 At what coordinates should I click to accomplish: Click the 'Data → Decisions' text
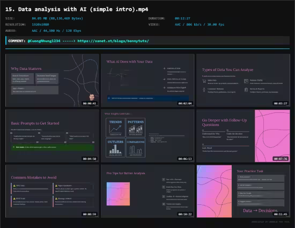coord(260,211)
